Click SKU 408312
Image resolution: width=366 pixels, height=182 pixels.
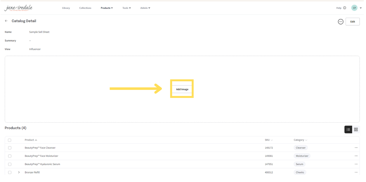tap(269, 172)
